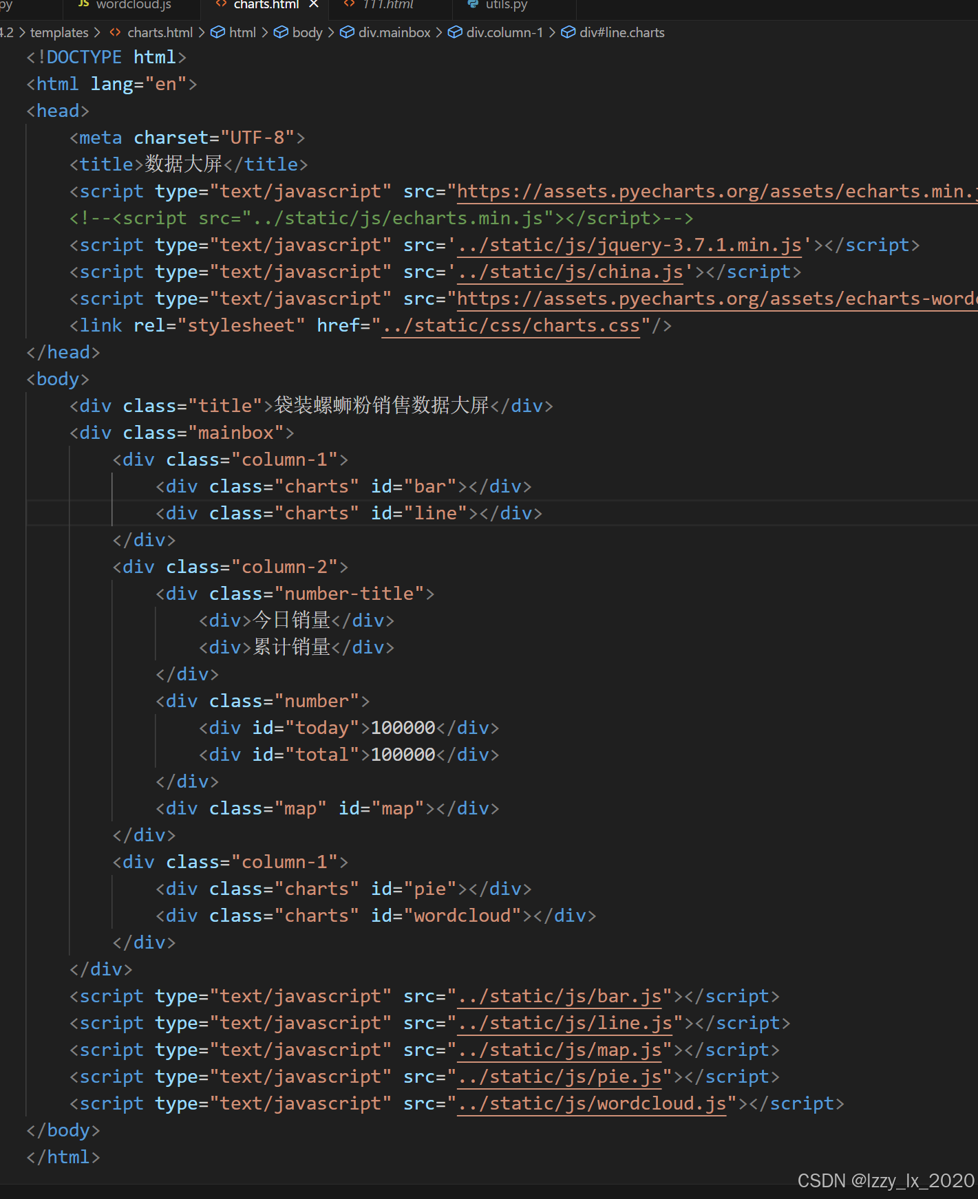Click the file icon before charts.html breadcrumb
This screenshot has height=1199, width=978.
point(116,32)
